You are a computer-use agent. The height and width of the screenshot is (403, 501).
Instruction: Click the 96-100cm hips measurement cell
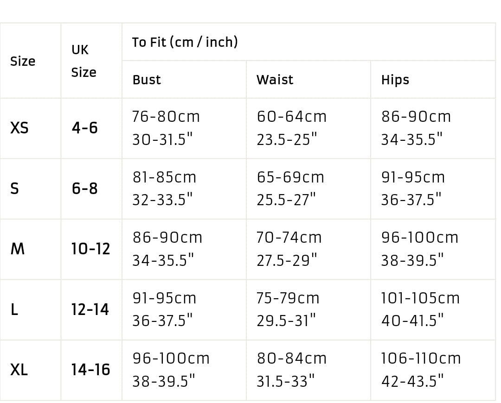point(419,249)
